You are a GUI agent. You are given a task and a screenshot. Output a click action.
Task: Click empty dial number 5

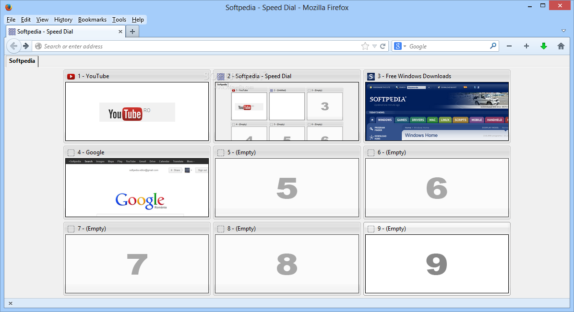coord(287,188)
